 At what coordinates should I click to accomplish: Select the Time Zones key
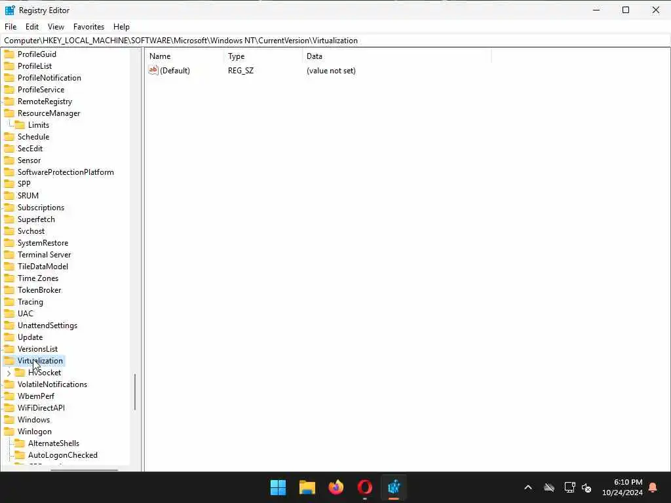[x=37, y=278]
